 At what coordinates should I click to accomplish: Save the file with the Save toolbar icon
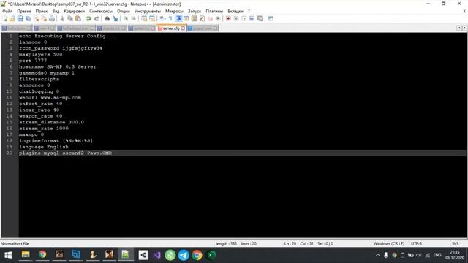20,18
